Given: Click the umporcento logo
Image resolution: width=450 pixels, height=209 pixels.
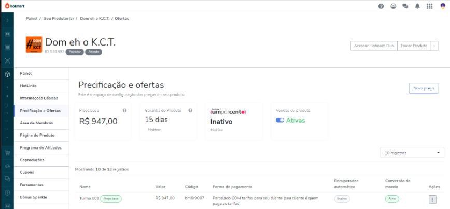Looking at the screenshot, I should [229, 112].
